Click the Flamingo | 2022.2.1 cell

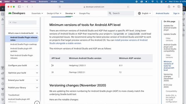click(77, 72)
